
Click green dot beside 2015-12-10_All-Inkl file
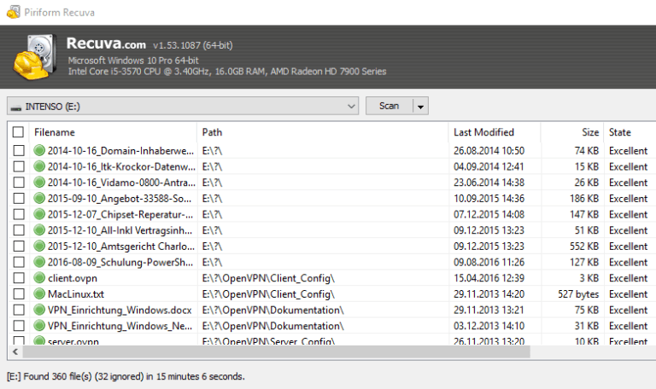point(39,230)
